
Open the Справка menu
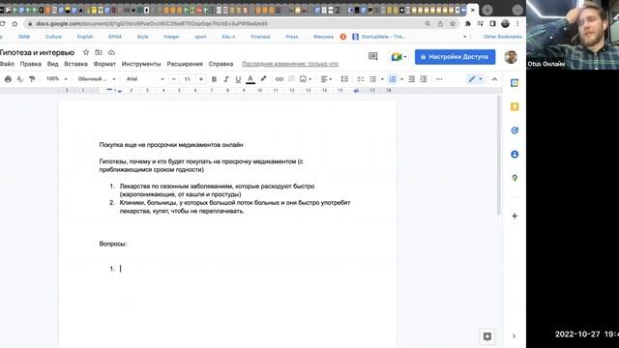click(221, 64)
